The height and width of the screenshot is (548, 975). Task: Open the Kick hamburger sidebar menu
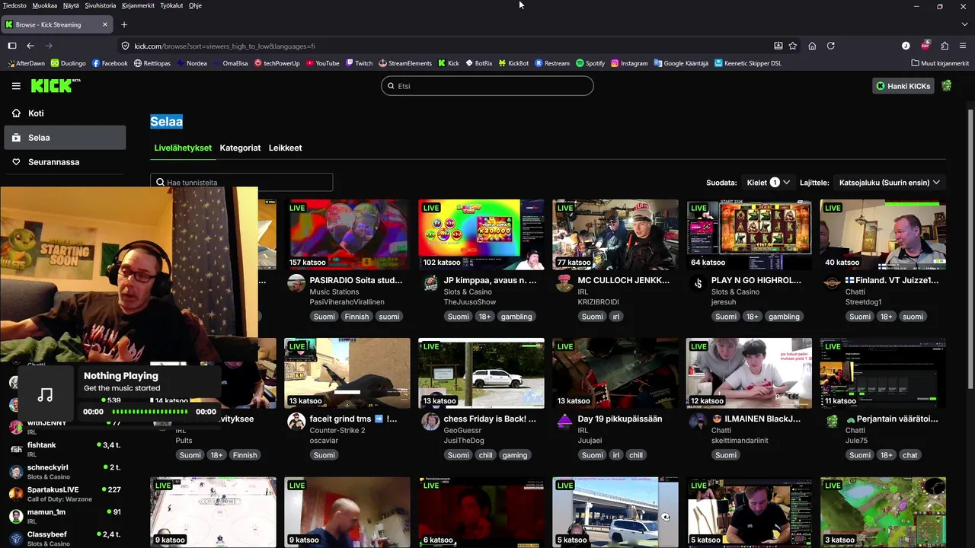(16, 86)
